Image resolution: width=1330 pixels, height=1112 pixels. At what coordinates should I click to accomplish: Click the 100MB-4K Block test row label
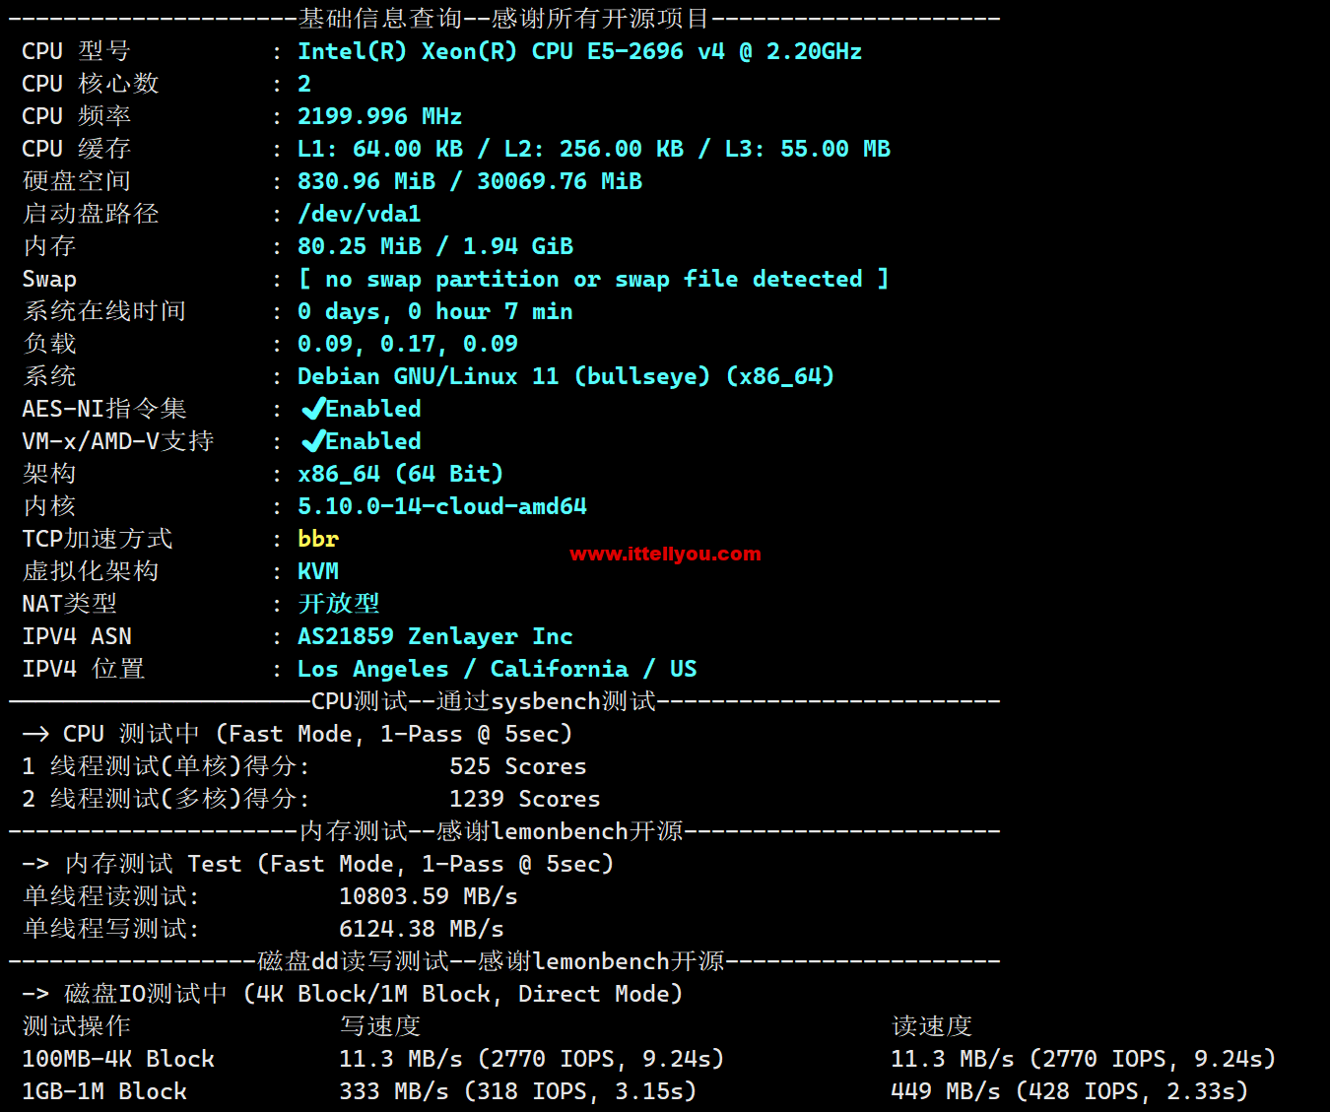[118, 1059]
